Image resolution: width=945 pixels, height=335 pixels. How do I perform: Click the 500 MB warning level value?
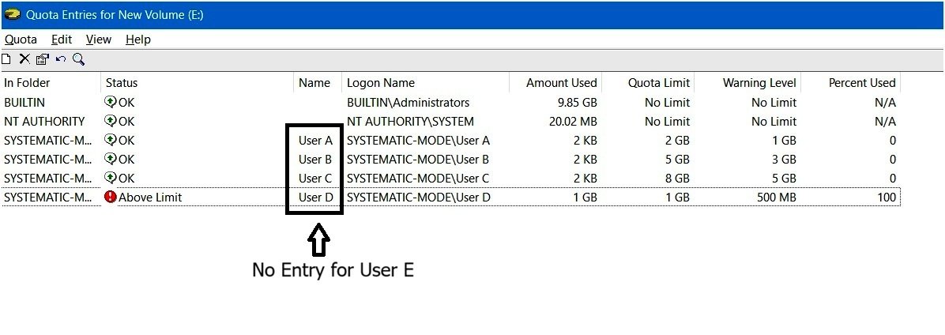click(776, 198)
